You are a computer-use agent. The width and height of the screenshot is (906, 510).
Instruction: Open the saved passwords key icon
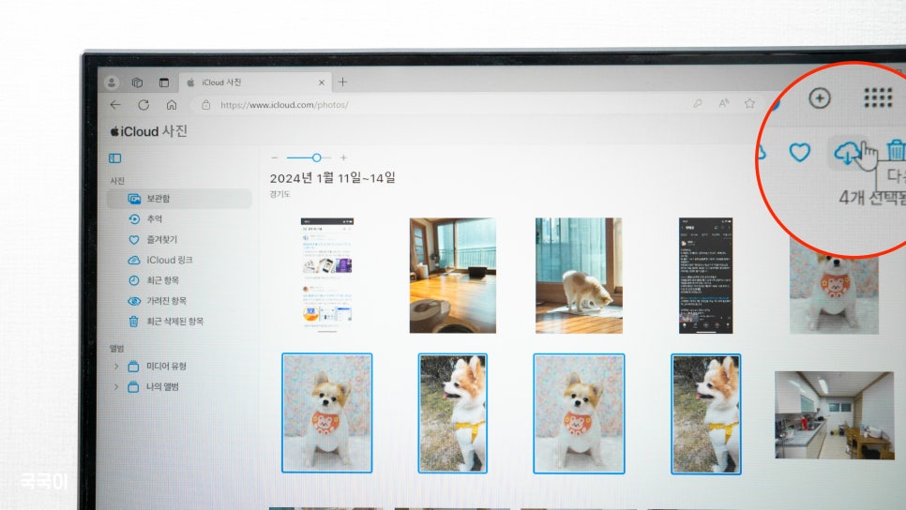pos(698,103)
